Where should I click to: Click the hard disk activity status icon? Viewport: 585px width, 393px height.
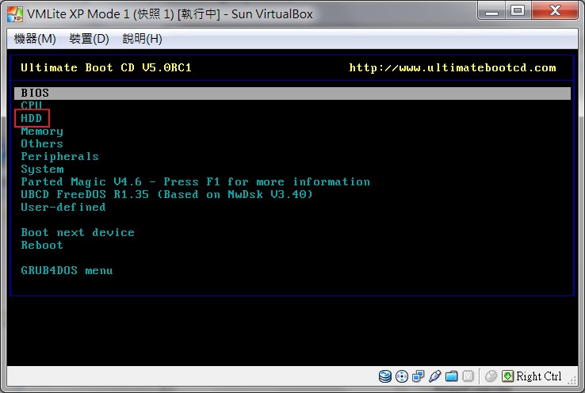tap(385, 376)
